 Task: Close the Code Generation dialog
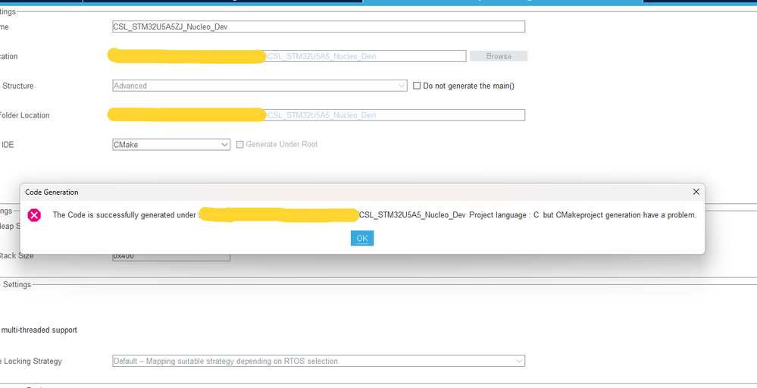[x=696, y=192]
